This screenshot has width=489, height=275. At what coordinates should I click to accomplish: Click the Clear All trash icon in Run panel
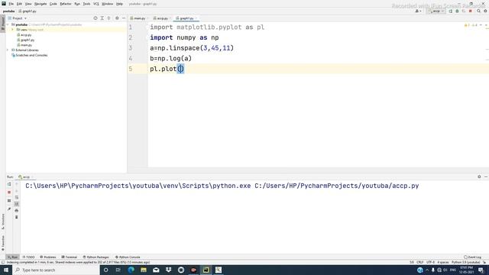point(17,217)
